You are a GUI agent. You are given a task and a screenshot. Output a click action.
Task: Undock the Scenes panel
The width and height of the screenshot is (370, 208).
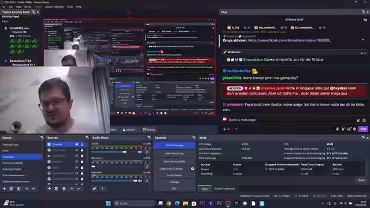42,138
